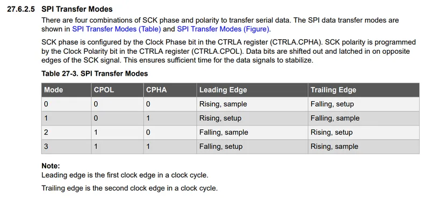Screen dimensions: 430x198
Task: Click the 'Rising, setup' cell in Mode 1
Action: [x=252, y=118]
